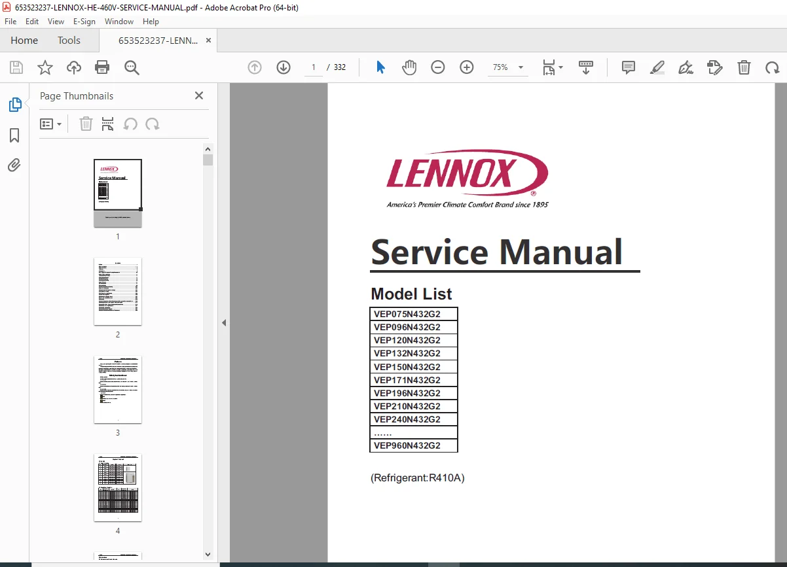Click the insert/extract pages panel icon
The image size is (787, 567).
(108, 124)
